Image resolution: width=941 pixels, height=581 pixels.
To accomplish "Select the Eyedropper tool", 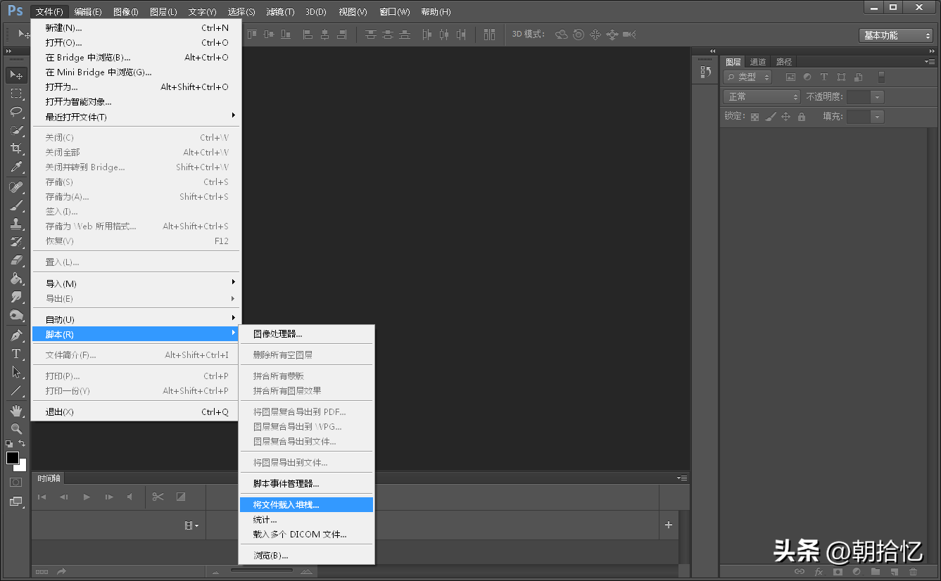I will point(16,167).
